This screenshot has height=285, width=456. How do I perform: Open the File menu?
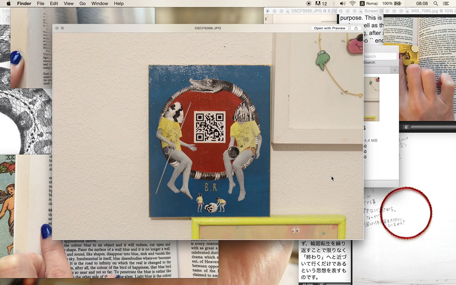pyautogui.click(x=41, y=4)
